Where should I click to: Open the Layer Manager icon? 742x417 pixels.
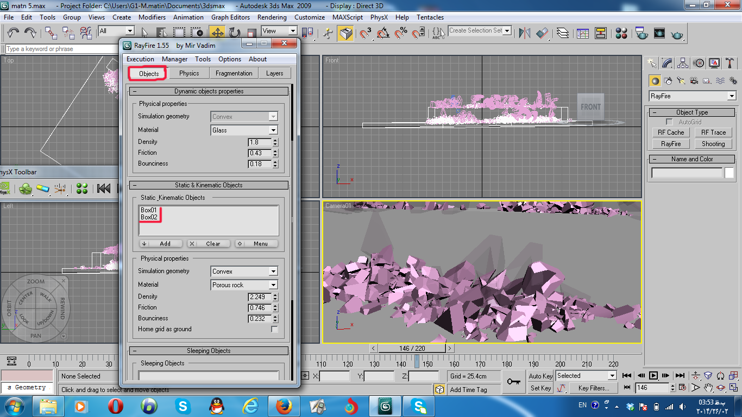(563, 33)
